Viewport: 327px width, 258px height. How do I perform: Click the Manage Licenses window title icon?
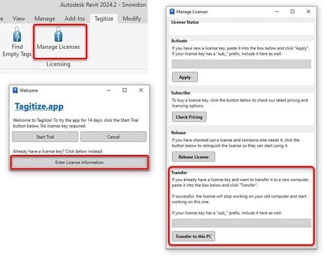pyautogui.click(x=172, y=12)
